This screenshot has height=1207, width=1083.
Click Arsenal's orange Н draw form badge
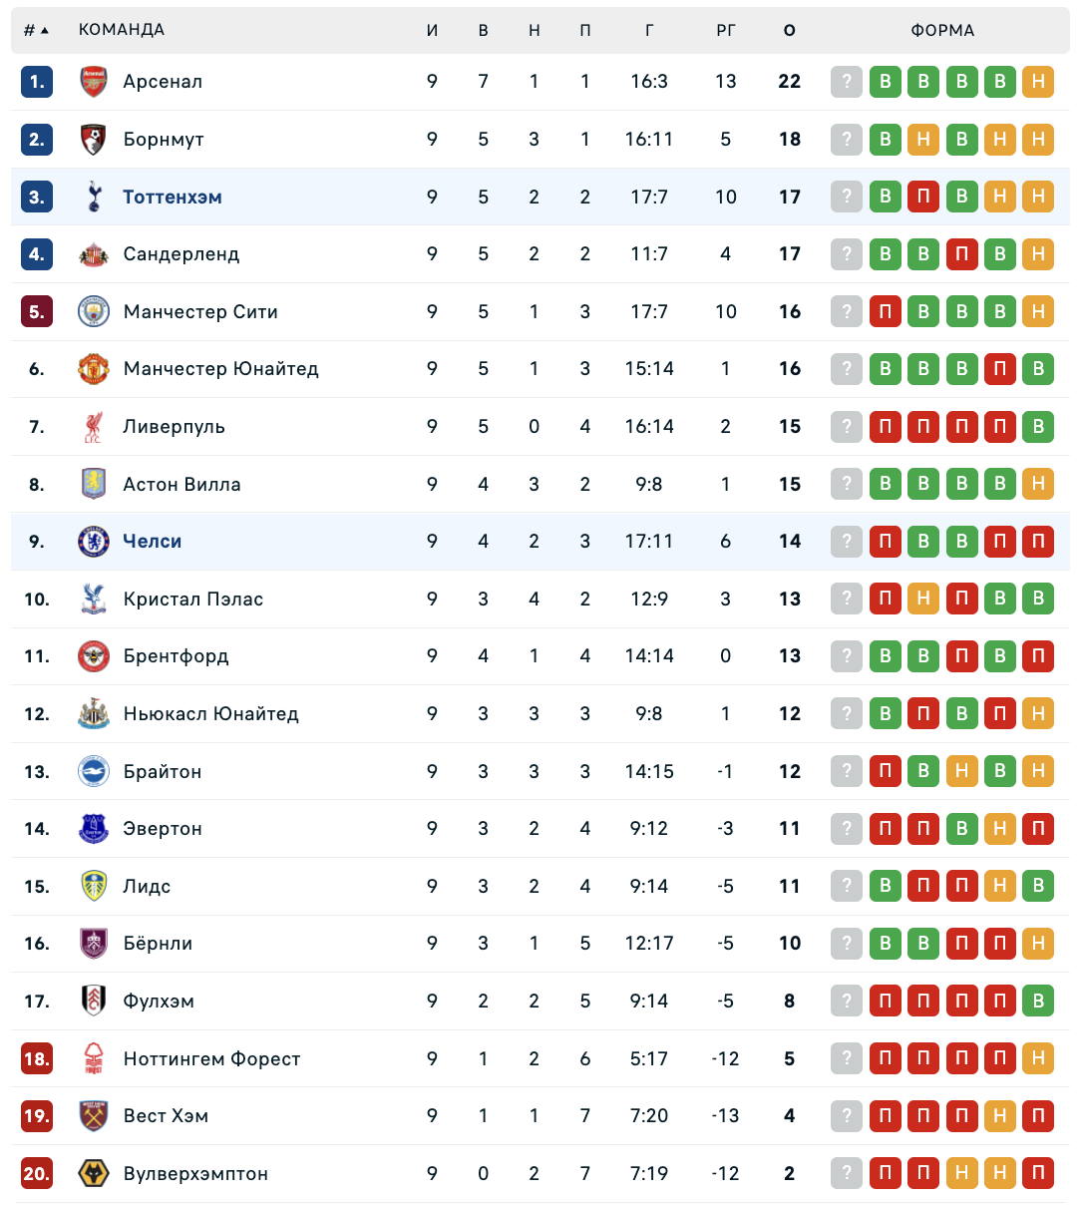pyautogui.click(x=1038, y=82)
